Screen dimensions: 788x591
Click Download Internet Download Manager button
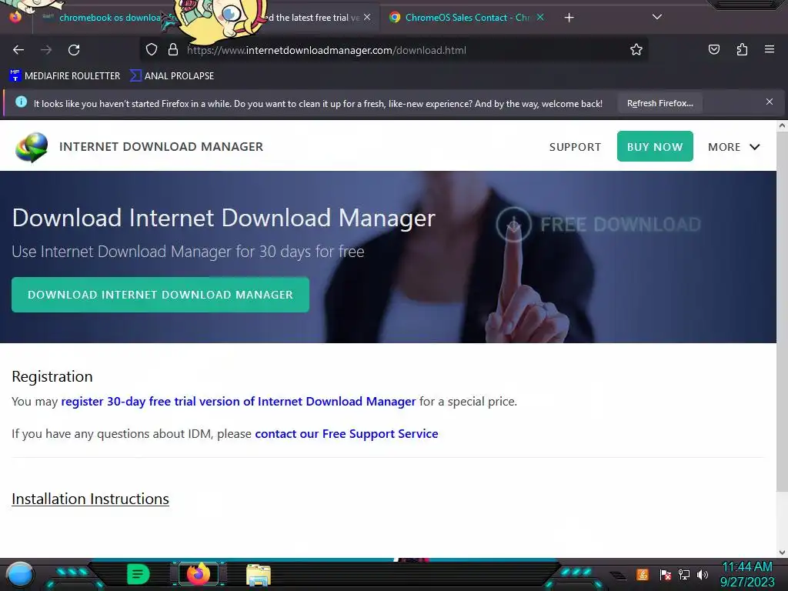point(160,295)
